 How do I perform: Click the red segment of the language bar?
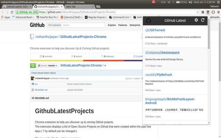(x=104, y=61)
